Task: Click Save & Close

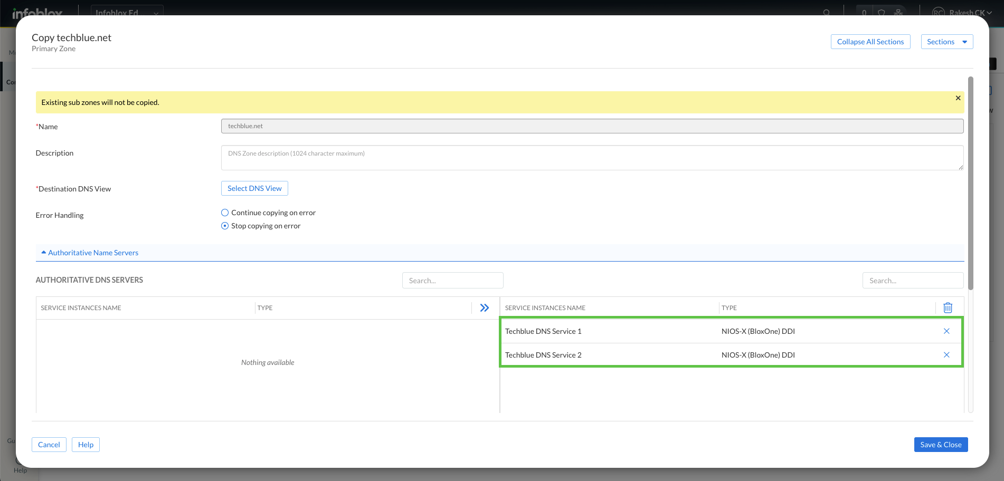Action: 940,445
